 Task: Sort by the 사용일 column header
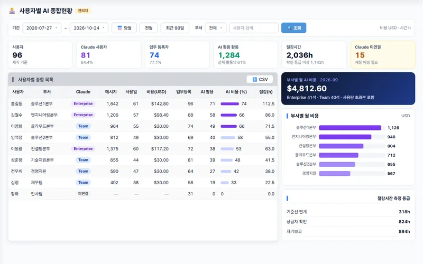click(131, 91)
